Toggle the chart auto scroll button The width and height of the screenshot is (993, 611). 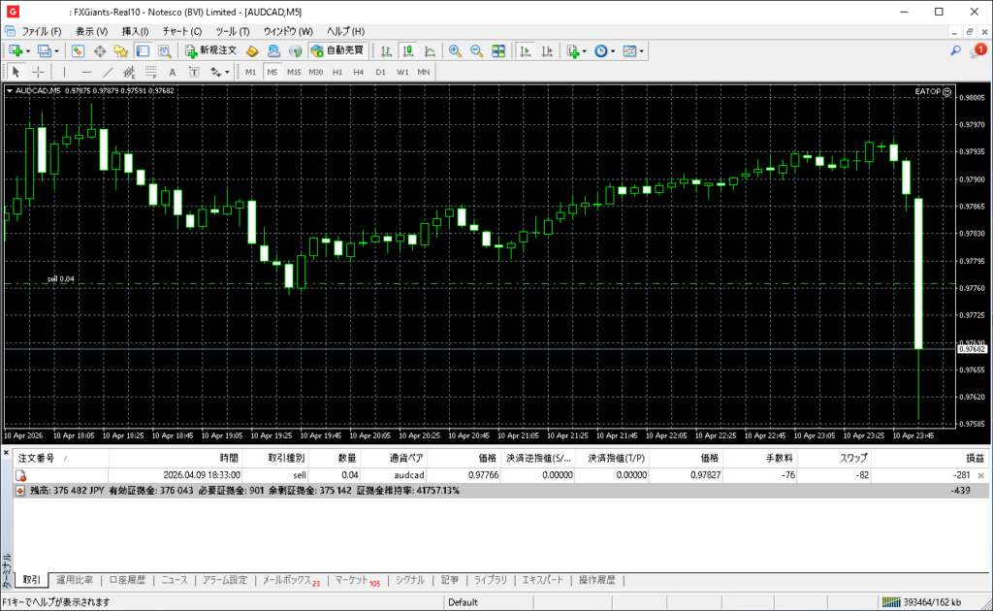tap(525, 50)
